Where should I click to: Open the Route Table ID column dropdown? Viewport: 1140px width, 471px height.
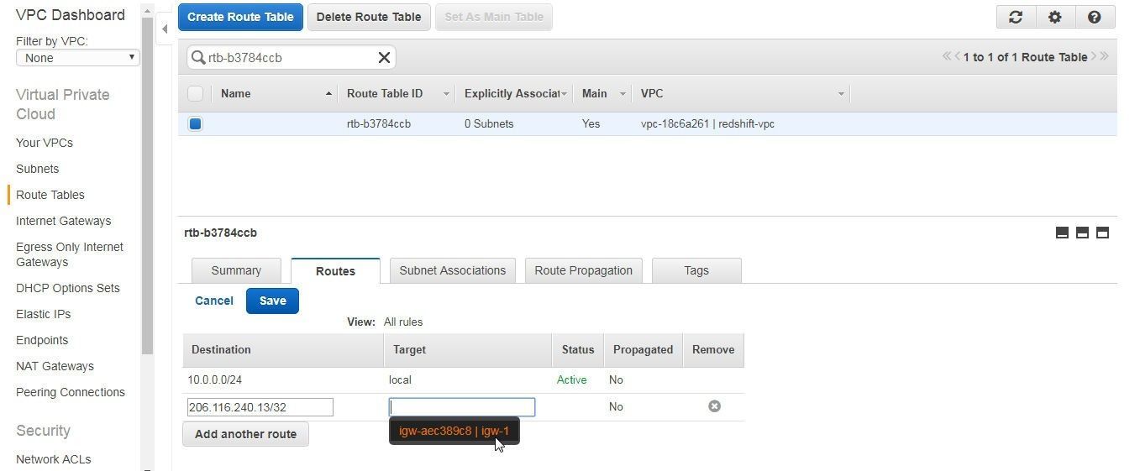coord(445,94)
